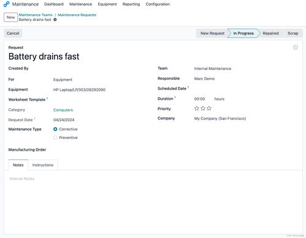Screen dimensions: 306x238
Task: Select the Corrective maintenance type
Action: click(55, 129)
